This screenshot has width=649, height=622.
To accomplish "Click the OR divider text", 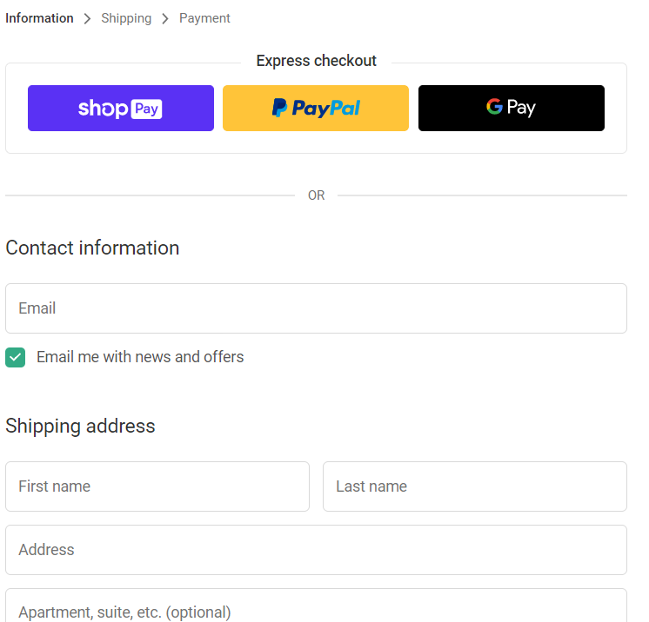I will tap(316, 196).
